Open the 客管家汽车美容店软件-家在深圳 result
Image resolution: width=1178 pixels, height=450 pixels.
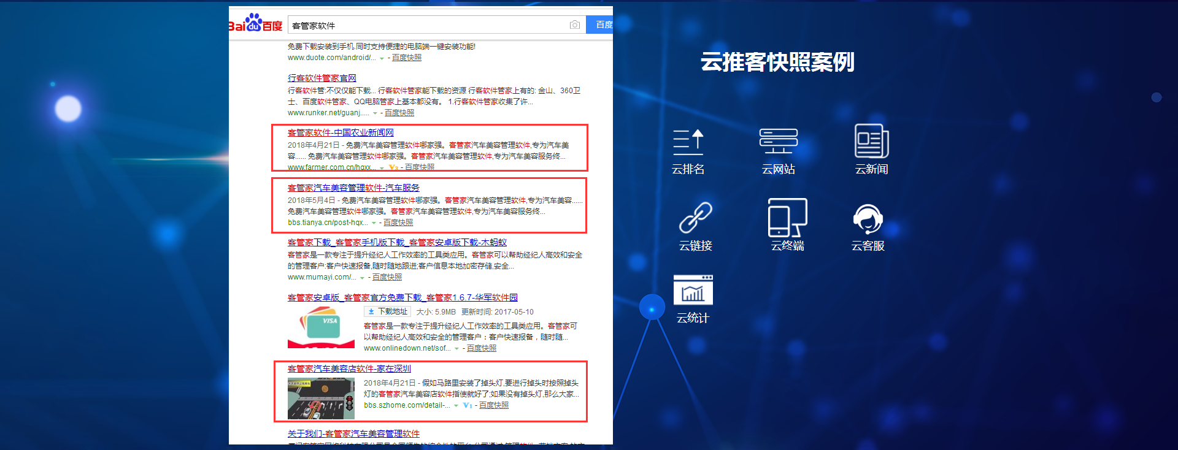tap(349, 368)
